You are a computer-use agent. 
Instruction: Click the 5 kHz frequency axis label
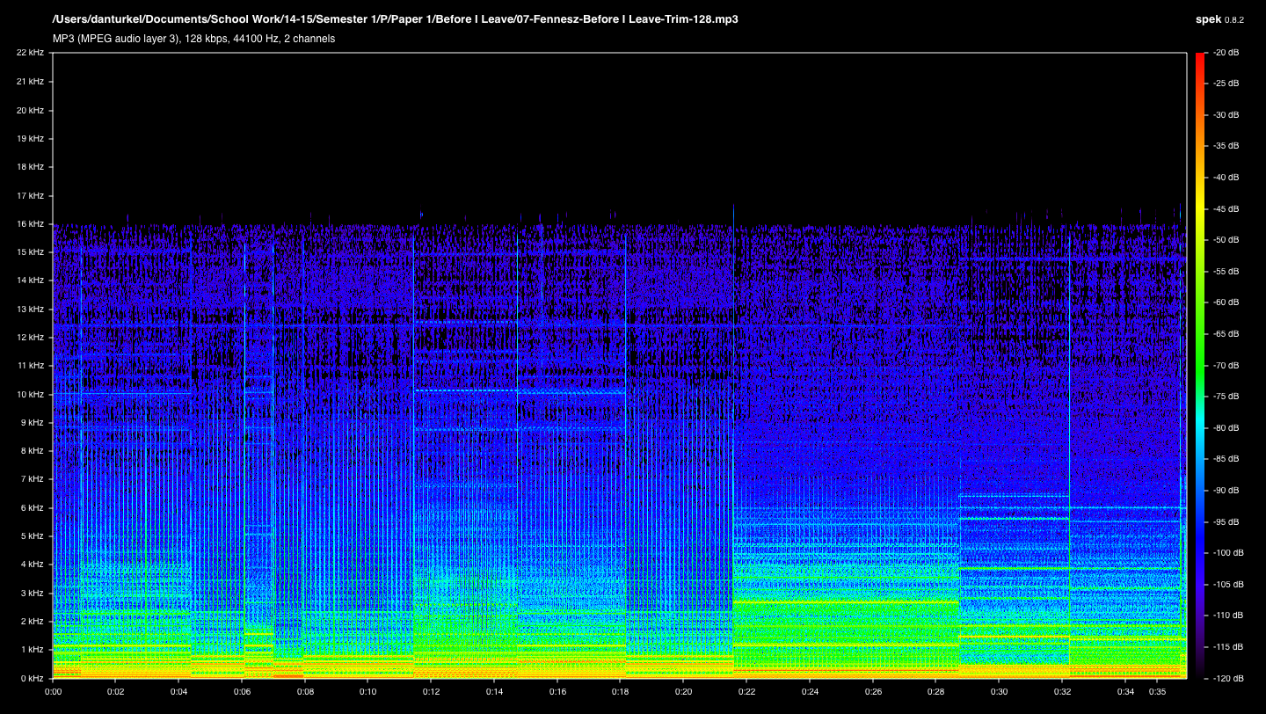32,535
